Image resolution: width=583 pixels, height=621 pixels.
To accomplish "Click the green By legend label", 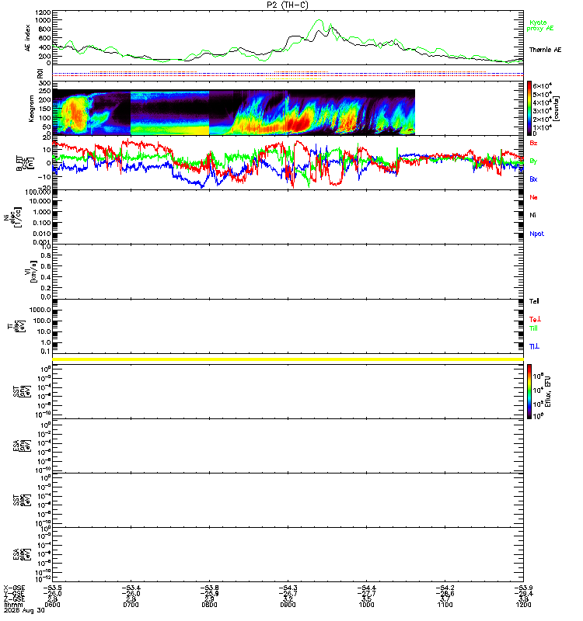I will [x=533, y=161].
